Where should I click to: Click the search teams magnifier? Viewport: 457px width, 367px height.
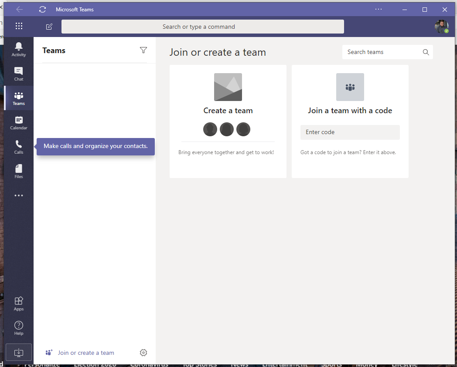coord(425,52)
